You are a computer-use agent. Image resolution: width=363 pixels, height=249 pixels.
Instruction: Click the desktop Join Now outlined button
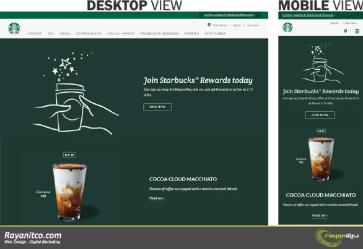coord(157,107)
